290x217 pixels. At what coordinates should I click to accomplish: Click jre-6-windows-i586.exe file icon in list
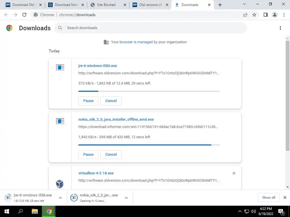point(60,67)
